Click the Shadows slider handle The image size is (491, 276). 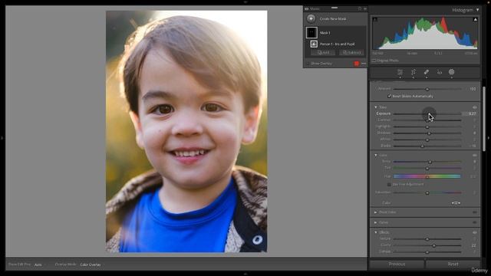pos(429,133)
